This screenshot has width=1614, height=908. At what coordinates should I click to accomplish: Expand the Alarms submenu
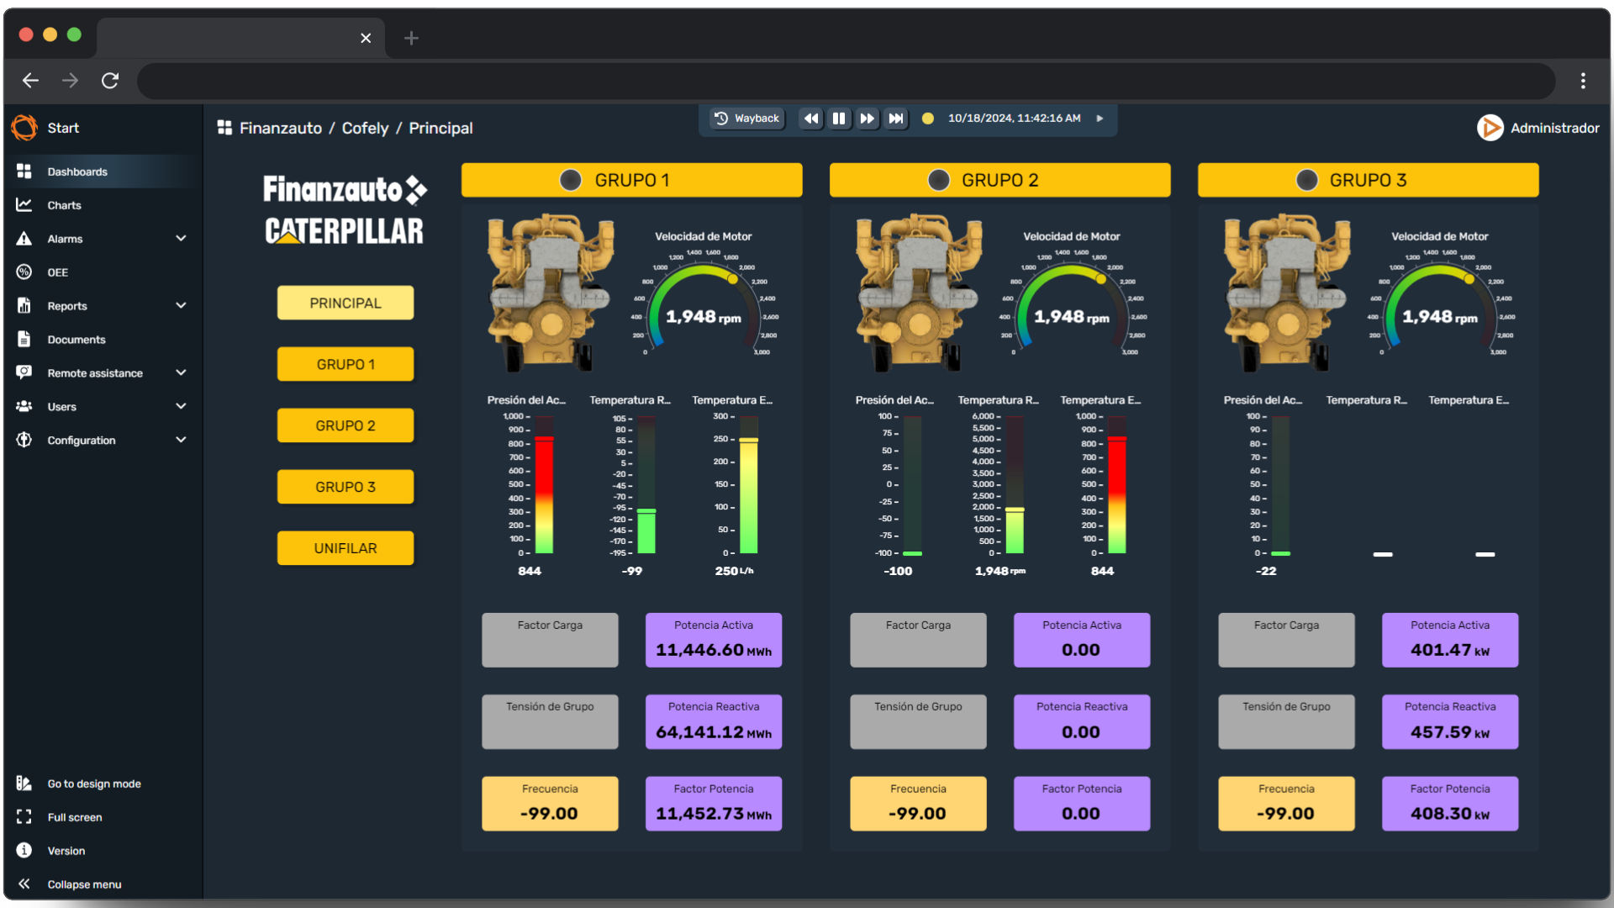pyautogui.click(x=181, y=239)
